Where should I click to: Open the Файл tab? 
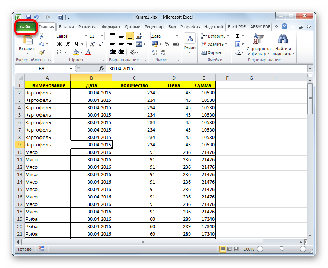[x=26, y=27]
